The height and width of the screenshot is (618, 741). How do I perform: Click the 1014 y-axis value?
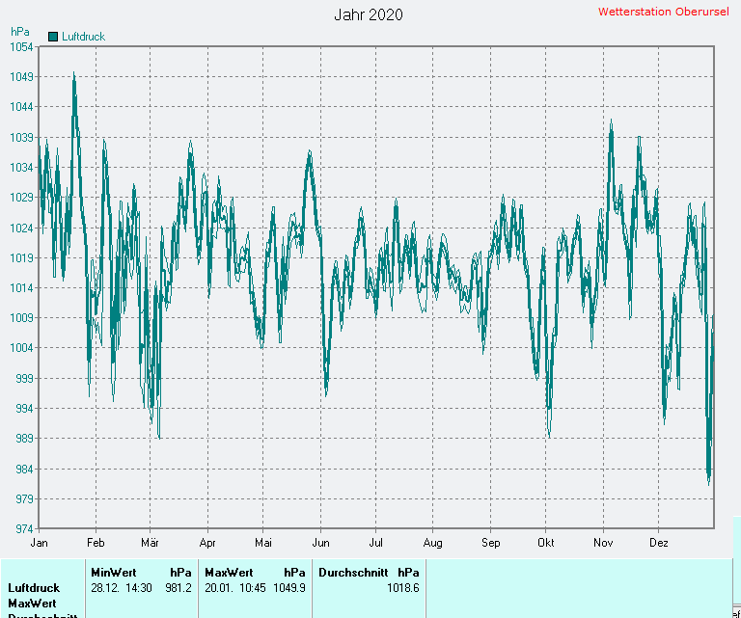click(x=22, y=287)
